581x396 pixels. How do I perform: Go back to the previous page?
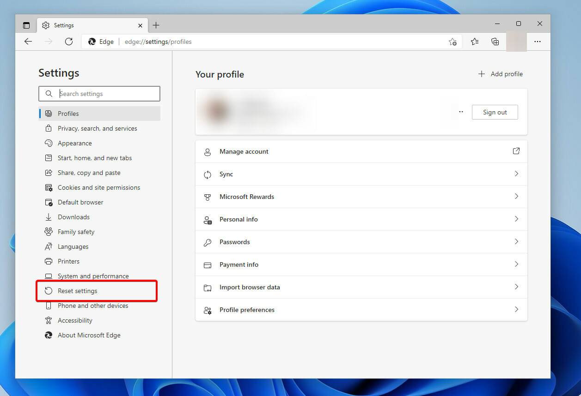pyautogui.click(x=28, y=42)
